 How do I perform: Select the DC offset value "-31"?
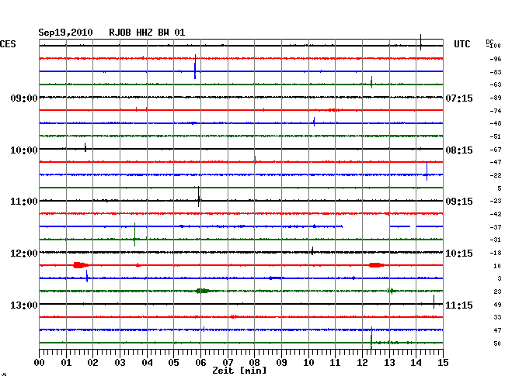496,240
